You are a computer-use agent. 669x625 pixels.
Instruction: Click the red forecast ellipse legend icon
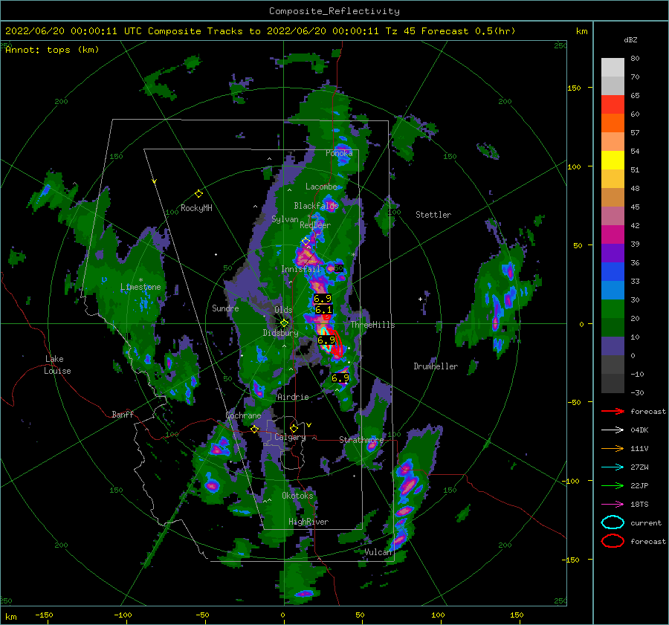(x=613, y=541)
